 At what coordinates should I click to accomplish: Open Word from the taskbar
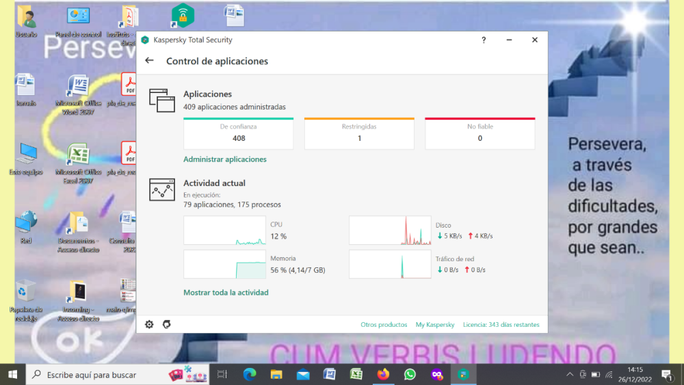(x=330, y=375)
